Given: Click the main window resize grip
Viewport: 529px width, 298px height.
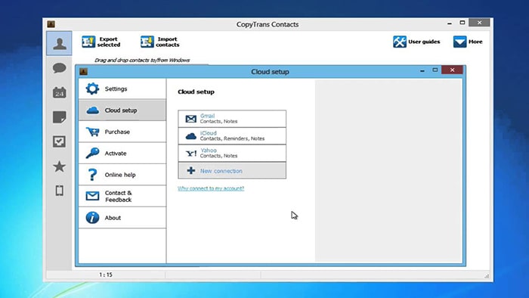Looking at the screenshot, I should pyautogui.click(x=487, y=276).
